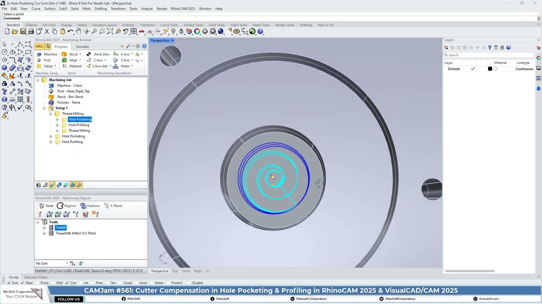This screenshot has width=542, height=304.
Task: Select Post - Haas_Rigid_Tap tree item
Action: tap(73, 91)
